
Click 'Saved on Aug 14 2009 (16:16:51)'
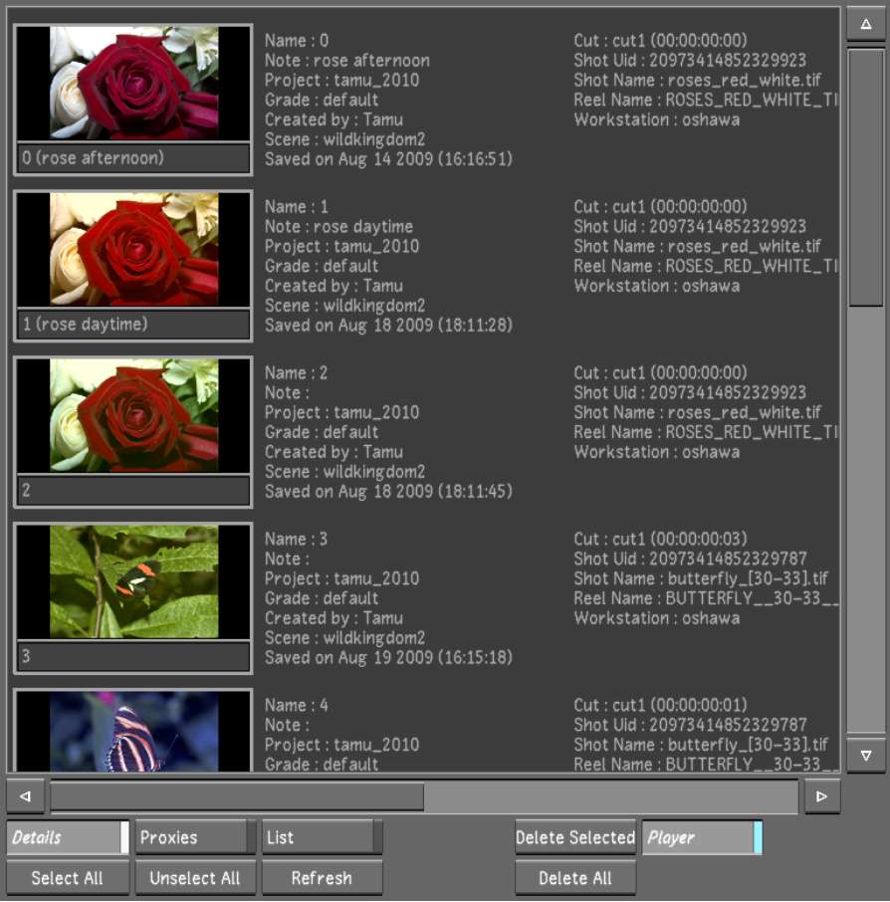coord(388,159)
